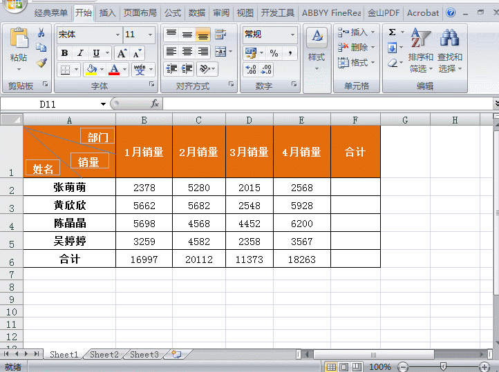Screen dimensions: 499x372
Task: Click the Format Painter brush icon
Action: pyautogui.click(x=41, y=63)
